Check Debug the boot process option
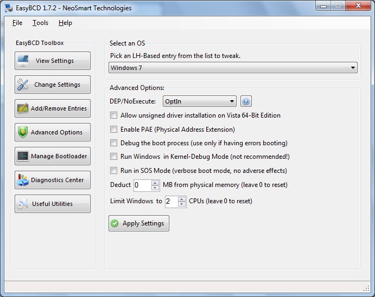Image resolution: width=375 pixels, height=297 pixels. [x=113, y=143]
